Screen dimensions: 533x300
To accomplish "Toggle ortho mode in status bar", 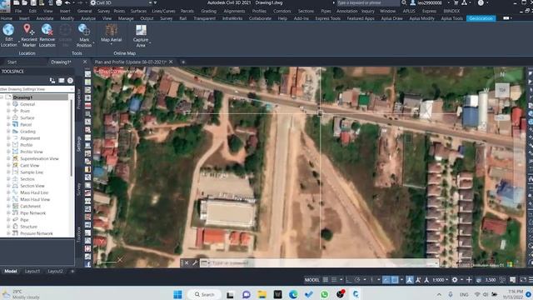I will 349,280.
